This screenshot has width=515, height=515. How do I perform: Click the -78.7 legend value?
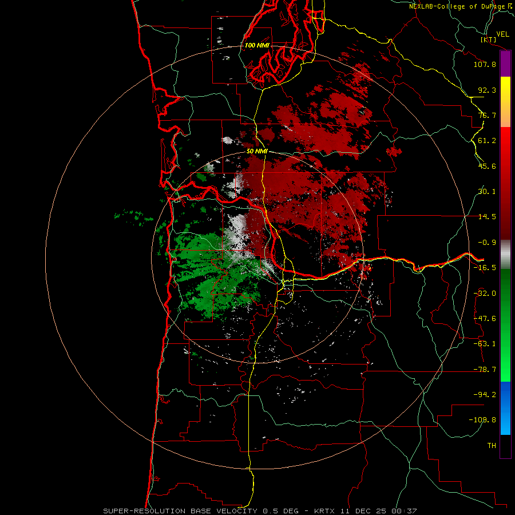point(485,370)
